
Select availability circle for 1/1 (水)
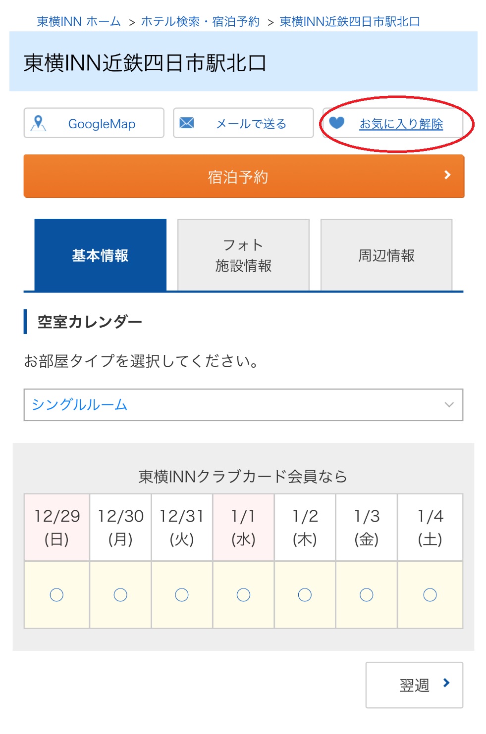tap(243, 595)
